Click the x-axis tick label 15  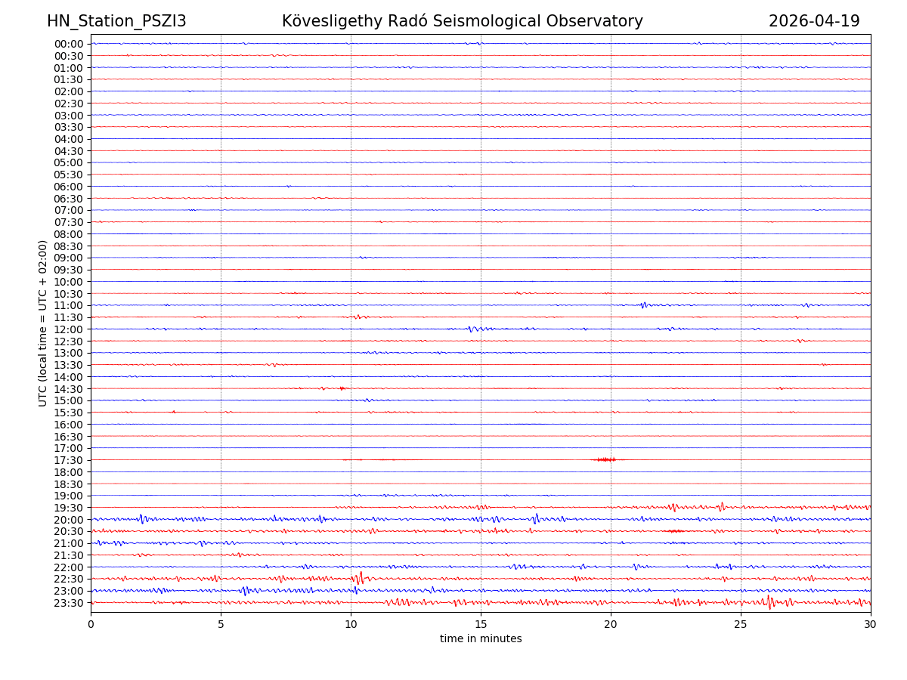coord(481,625)
